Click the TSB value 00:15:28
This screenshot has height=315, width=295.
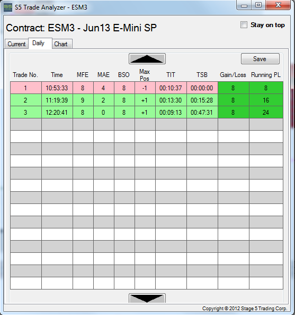pyautogui.click(x=202, y=100)
